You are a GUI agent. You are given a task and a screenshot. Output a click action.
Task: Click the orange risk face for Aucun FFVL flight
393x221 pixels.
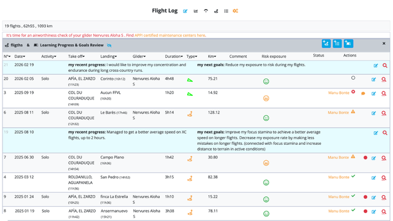(x=266, y=98)
